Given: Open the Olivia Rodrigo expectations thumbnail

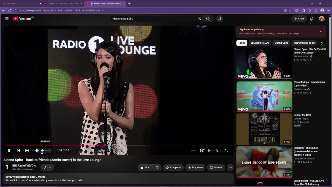Looking at the screenshot, I should 264,96.
